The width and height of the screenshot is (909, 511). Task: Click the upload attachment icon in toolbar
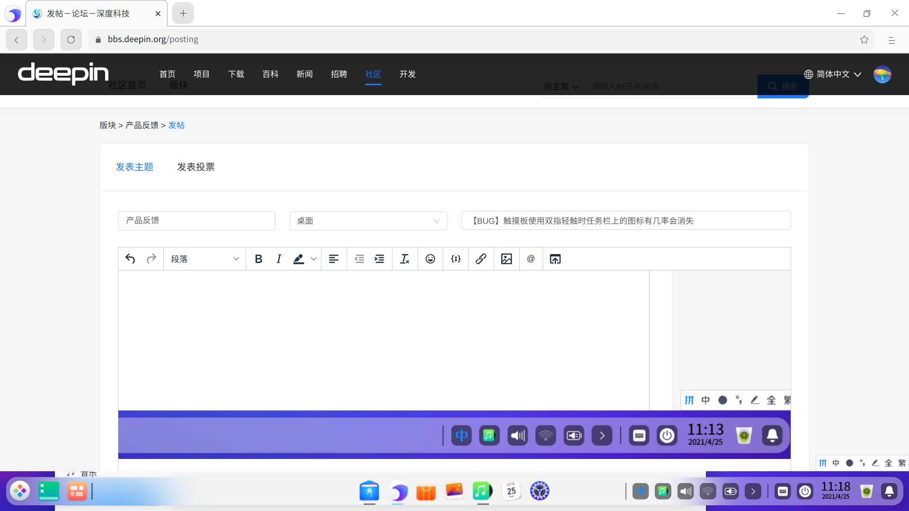click(x=555, y=259)
